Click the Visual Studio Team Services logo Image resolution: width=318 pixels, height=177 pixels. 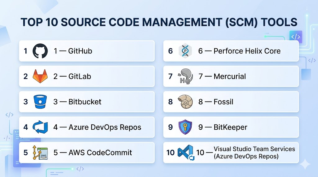(x=186, y=153)
